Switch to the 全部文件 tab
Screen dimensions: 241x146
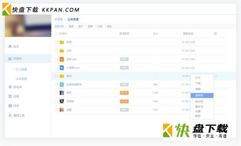59,26
